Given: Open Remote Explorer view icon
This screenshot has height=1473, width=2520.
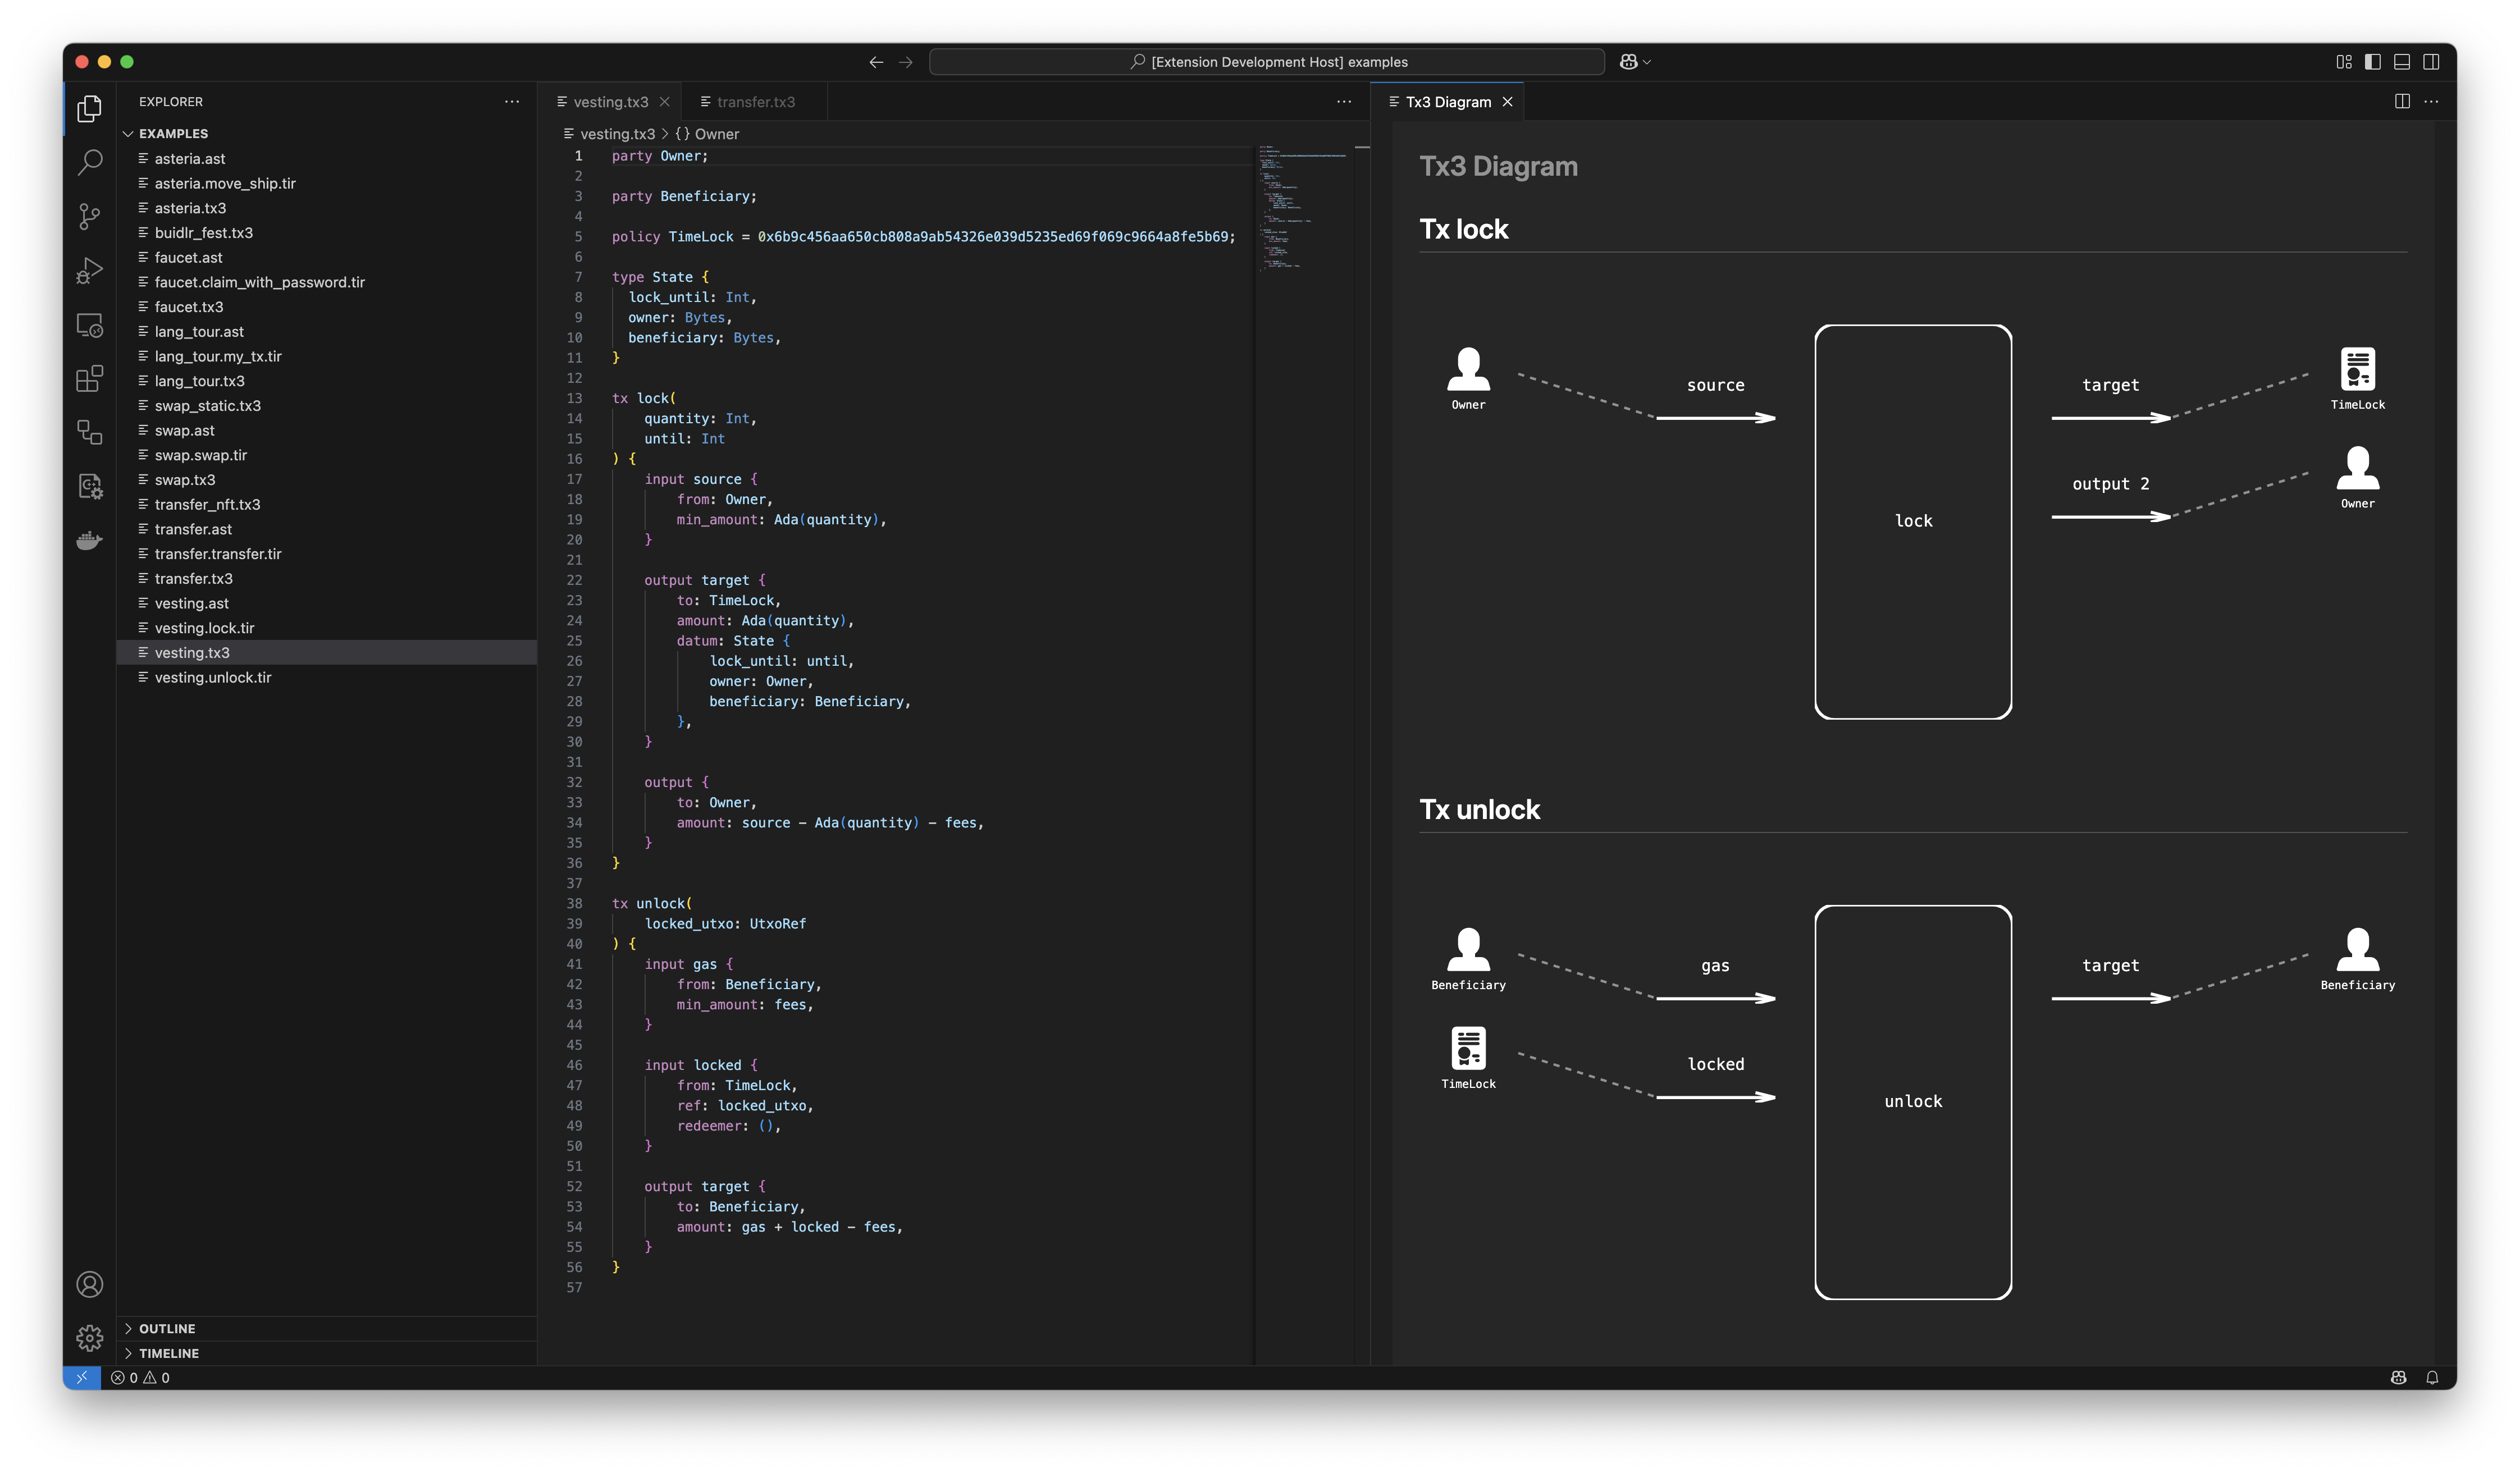Looking at the screenshot, I should [x=90, y=325].
